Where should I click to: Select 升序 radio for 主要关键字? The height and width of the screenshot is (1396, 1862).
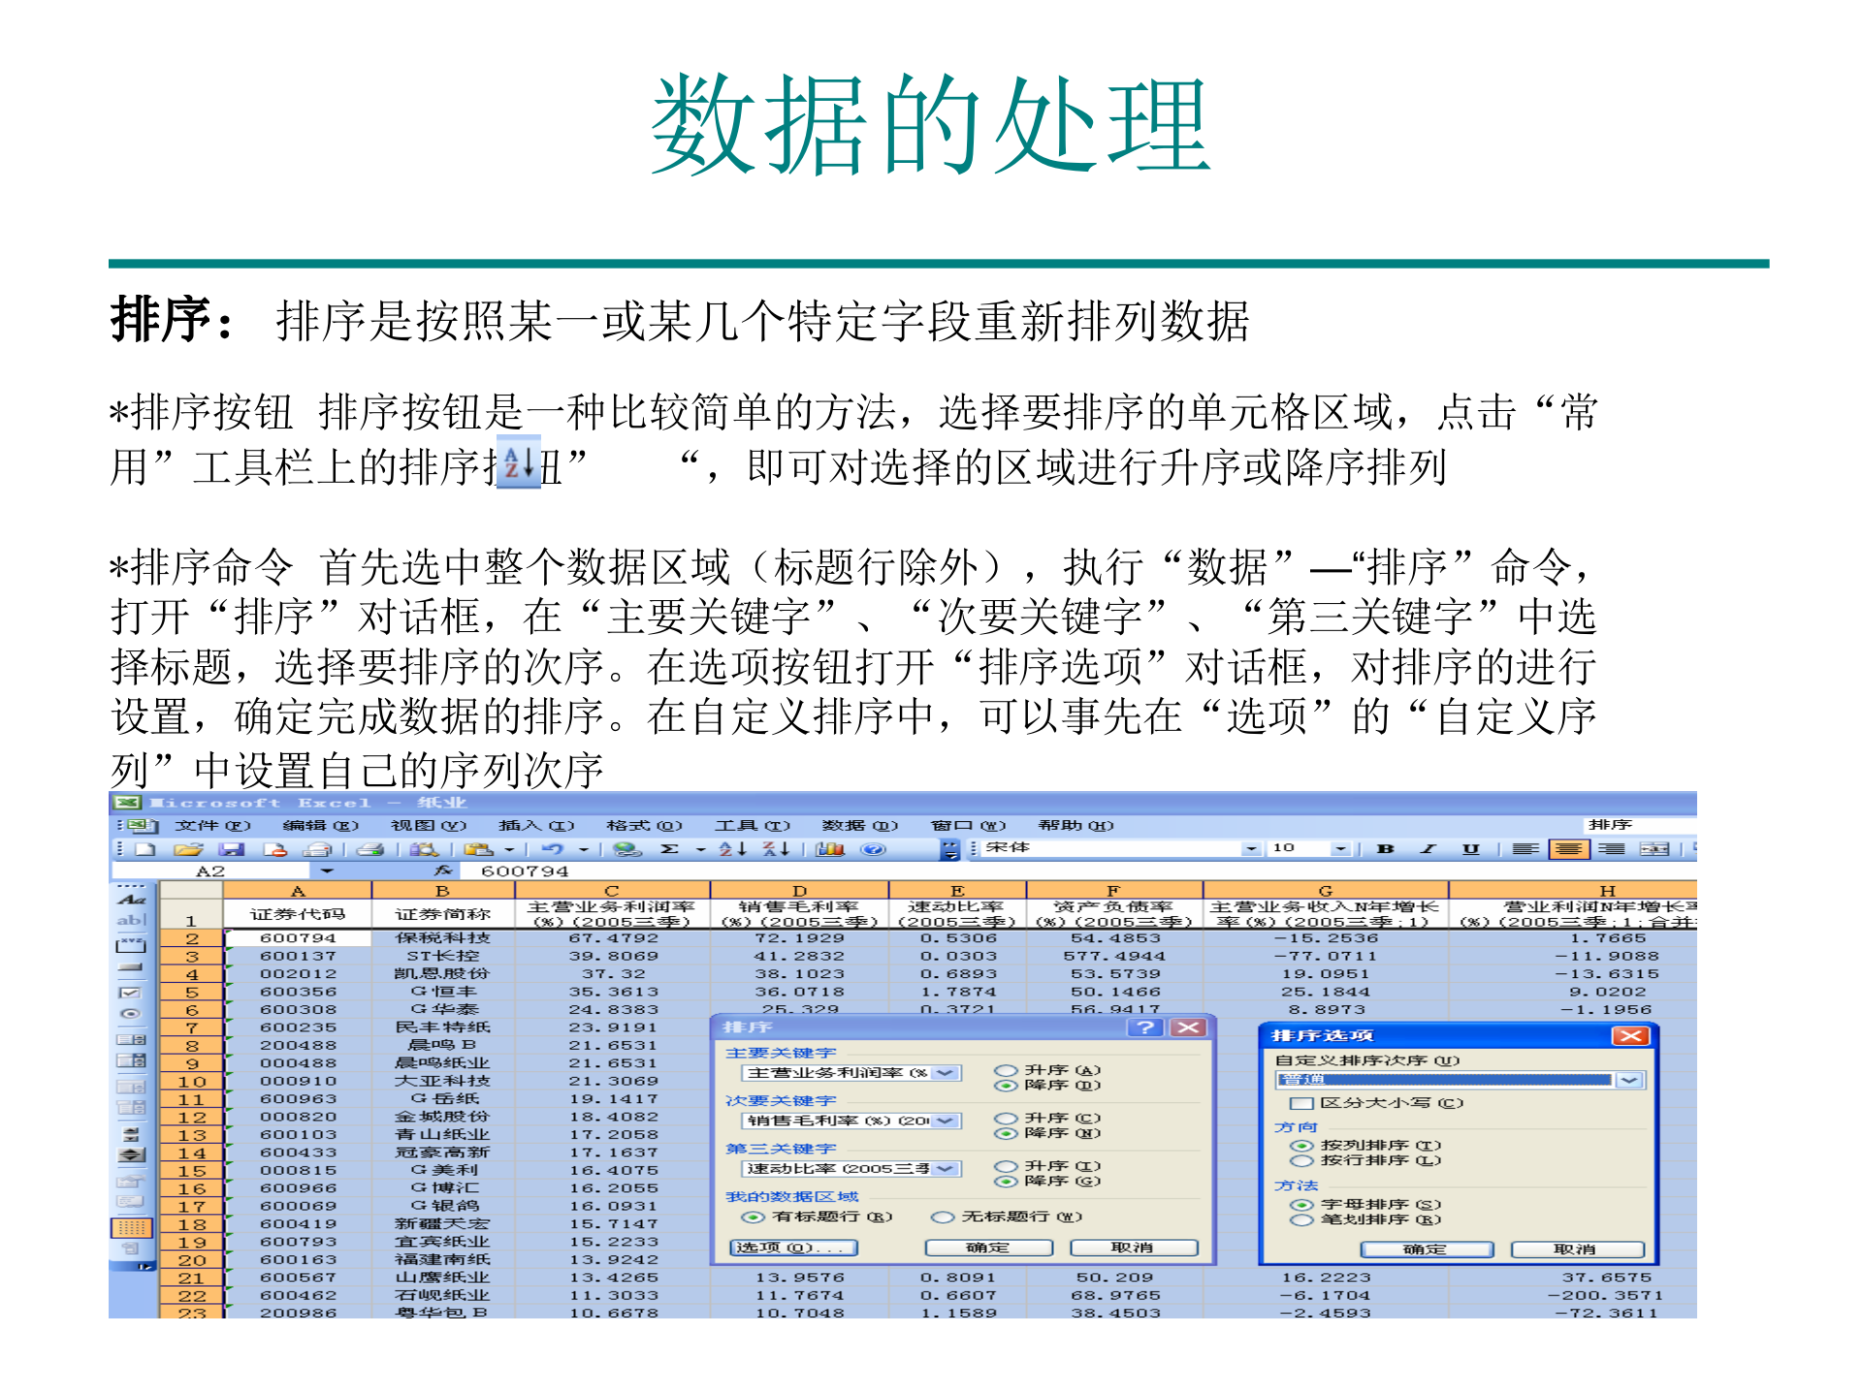pos(1007,1071)
